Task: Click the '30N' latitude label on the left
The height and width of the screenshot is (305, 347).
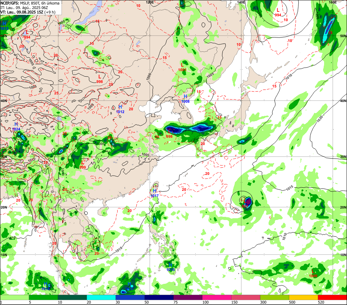Action: pos(4,157)
